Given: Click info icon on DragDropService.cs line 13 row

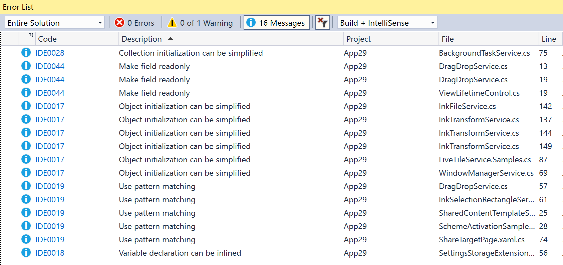Looking at the screenshot, I should [x=26, y=66].
